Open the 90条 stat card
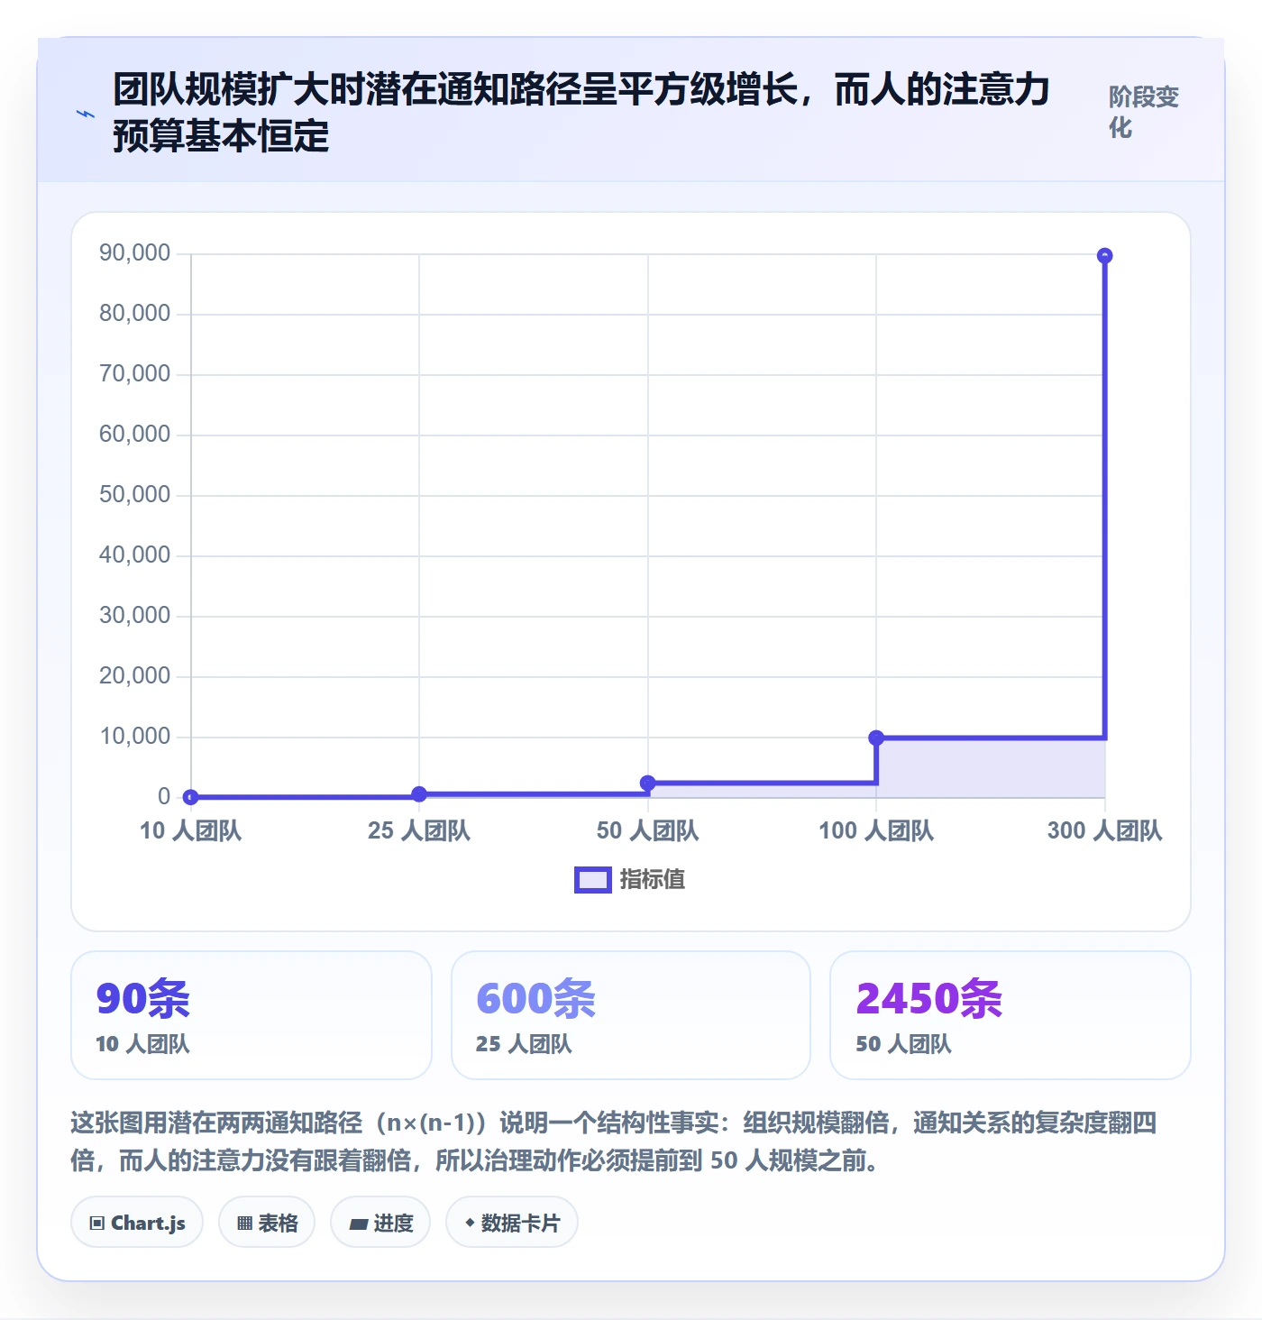The height and width of the screenshot is (1320, 1262). (251, 1015)
